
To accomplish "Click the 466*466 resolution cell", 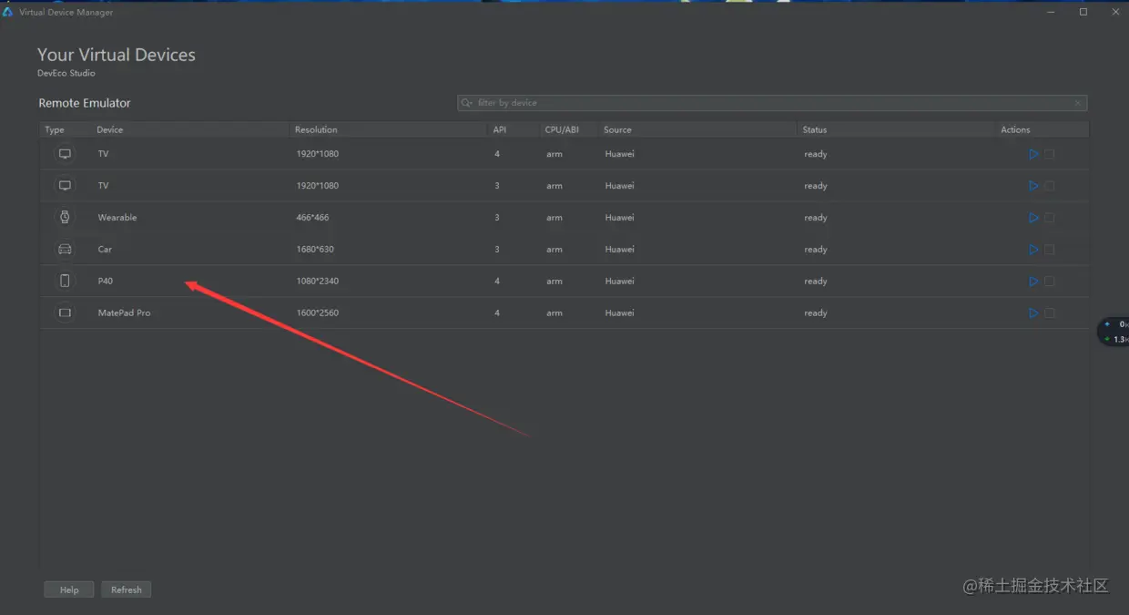I will [x=313, y=218].
